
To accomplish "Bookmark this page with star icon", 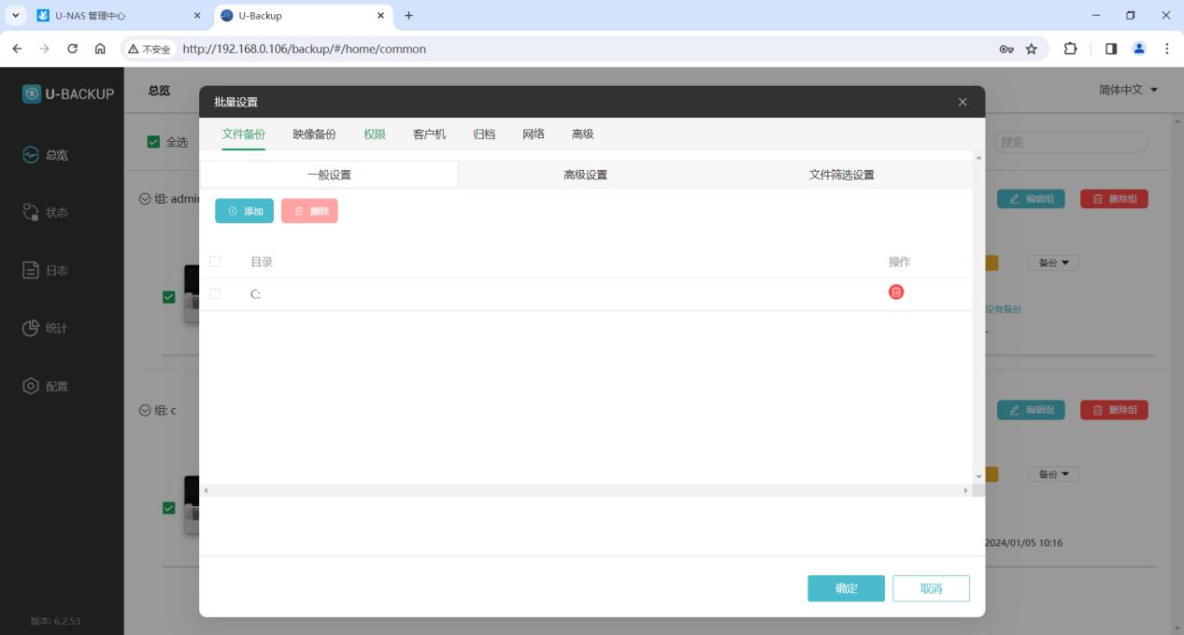I will click(1031, 49).
